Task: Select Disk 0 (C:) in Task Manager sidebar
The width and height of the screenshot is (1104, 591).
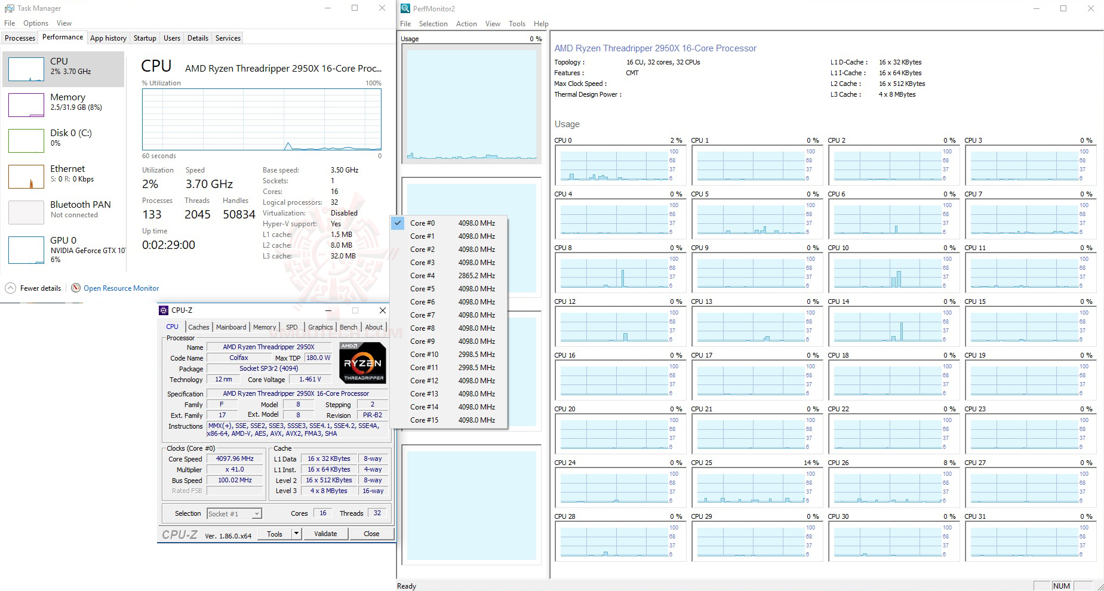Action: point(64,141)
